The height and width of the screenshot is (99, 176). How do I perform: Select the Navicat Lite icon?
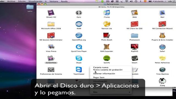[x=107, y=24]
